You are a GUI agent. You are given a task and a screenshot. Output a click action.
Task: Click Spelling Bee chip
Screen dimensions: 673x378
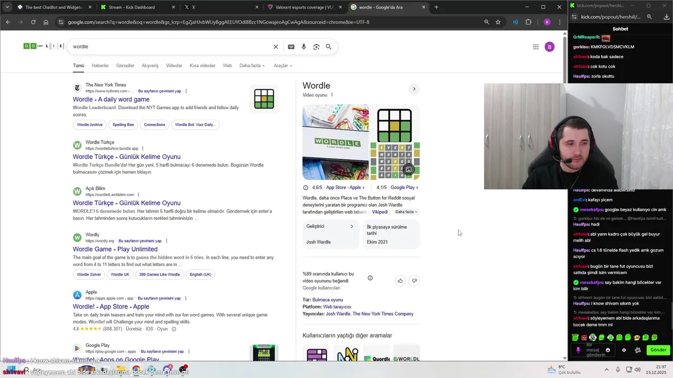tap(123, 125)
